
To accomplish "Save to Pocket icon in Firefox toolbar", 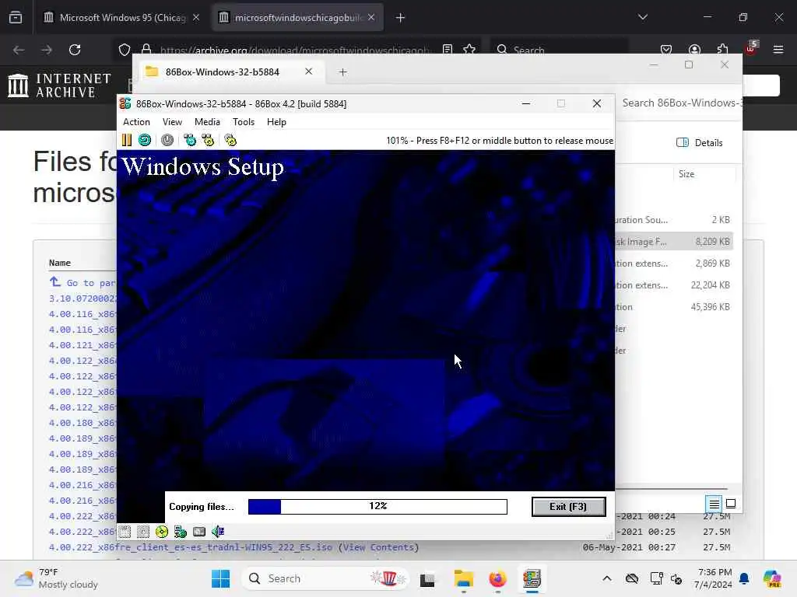I will (666, 50).
